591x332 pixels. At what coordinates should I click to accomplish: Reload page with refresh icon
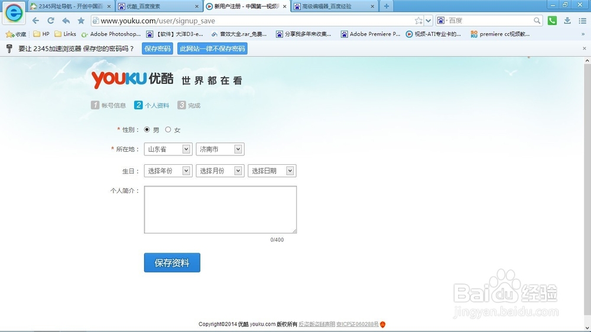click(x=50, y=21)
